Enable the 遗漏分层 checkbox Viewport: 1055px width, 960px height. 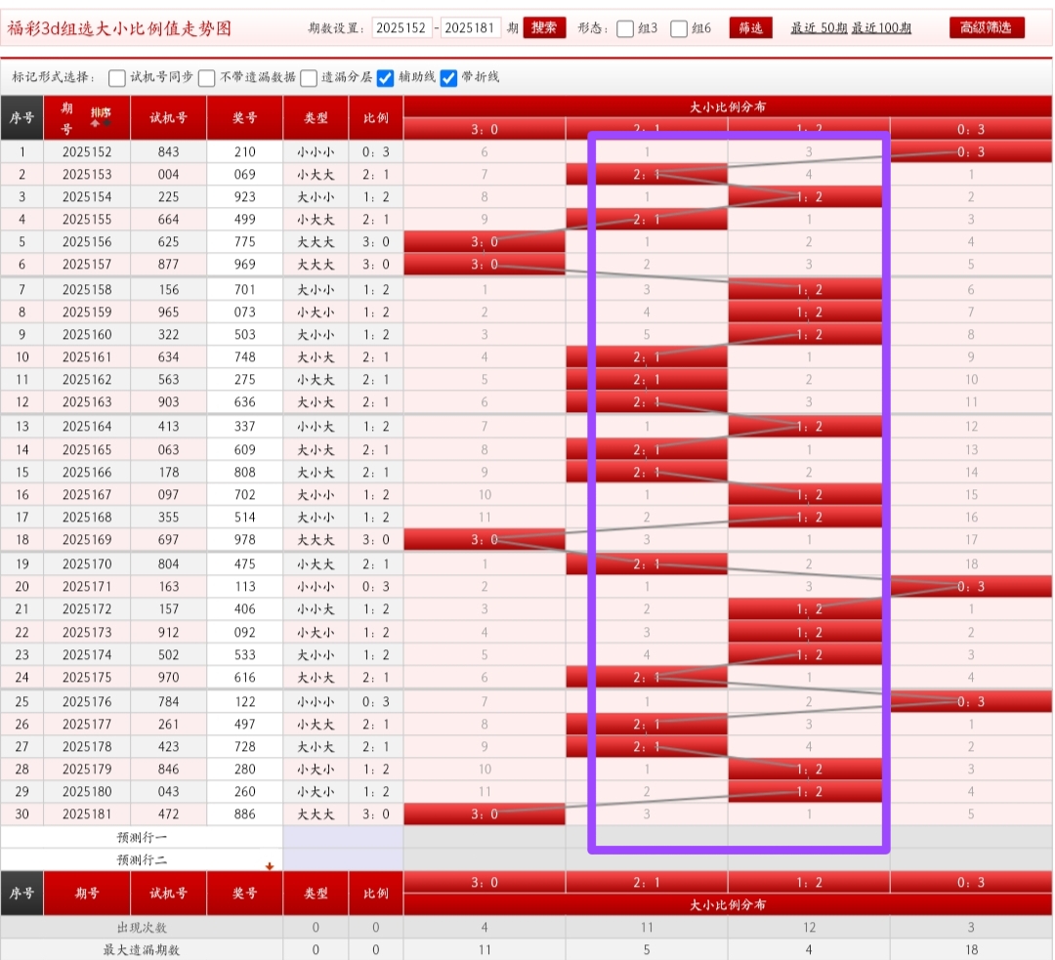click(x=309, y=78)
